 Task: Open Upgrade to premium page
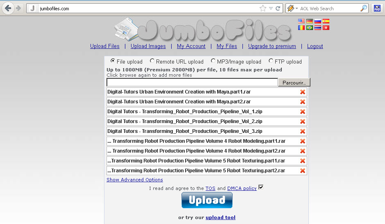click(272, 46)
